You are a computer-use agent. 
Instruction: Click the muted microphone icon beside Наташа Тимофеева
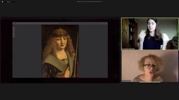click(x=123, y=49)
